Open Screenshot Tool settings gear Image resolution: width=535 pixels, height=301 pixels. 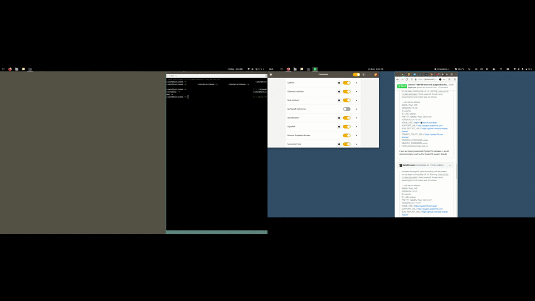[x=339, y=144]
